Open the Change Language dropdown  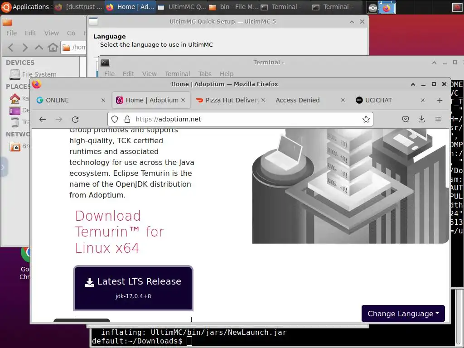(x=403, y=314)
